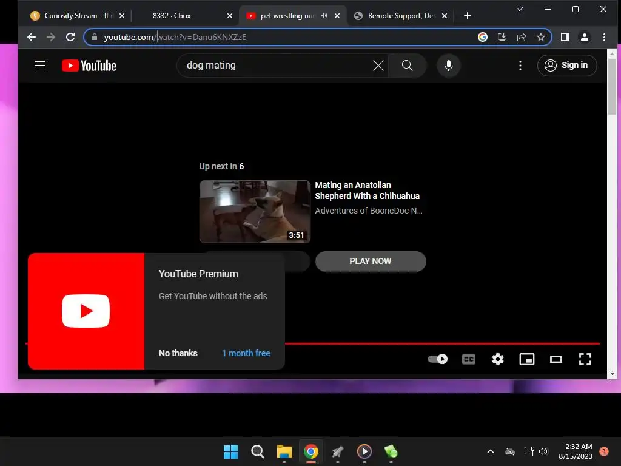The width and height of the screenshot is (621, 466).
Task: Switch to the Remote Support tab
Action: (400, 15)
